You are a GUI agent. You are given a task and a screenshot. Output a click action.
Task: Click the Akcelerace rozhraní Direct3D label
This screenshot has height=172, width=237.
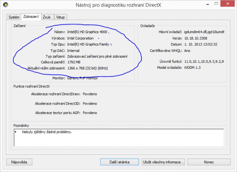pyautogui.click(x=58, y=104)
